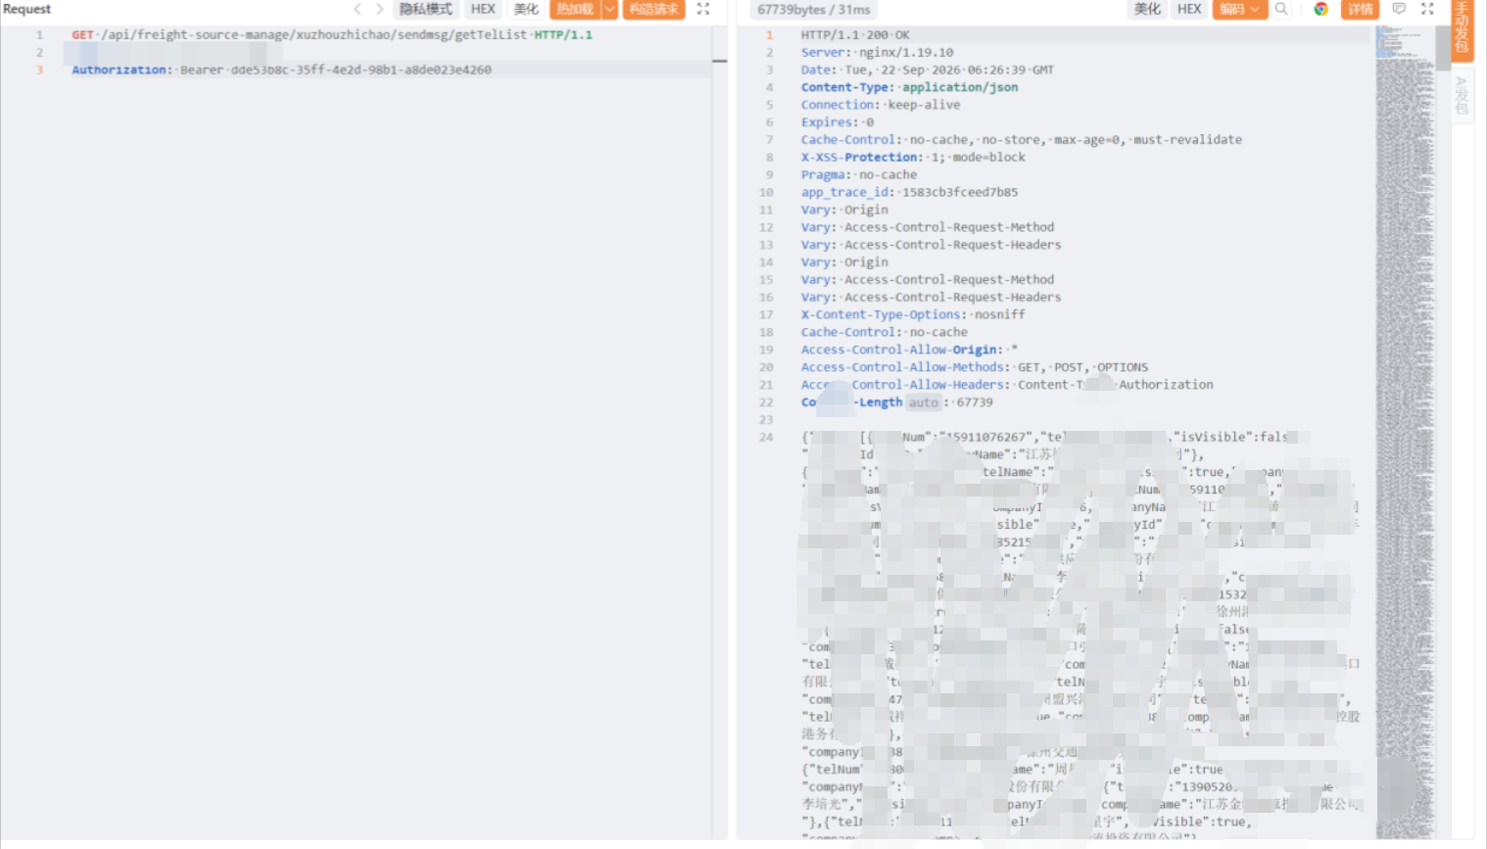This screenshot has height=849, width=1487.
Task: Click the Expires: 0 header line
Action: coord(838,122)
